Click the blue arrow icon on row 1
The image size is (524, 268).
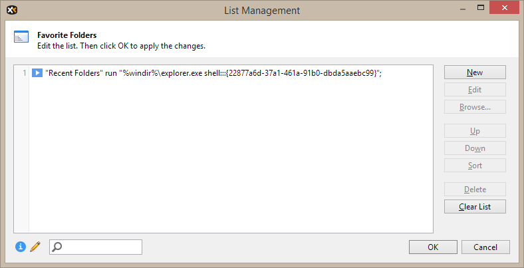pos(37,73)
